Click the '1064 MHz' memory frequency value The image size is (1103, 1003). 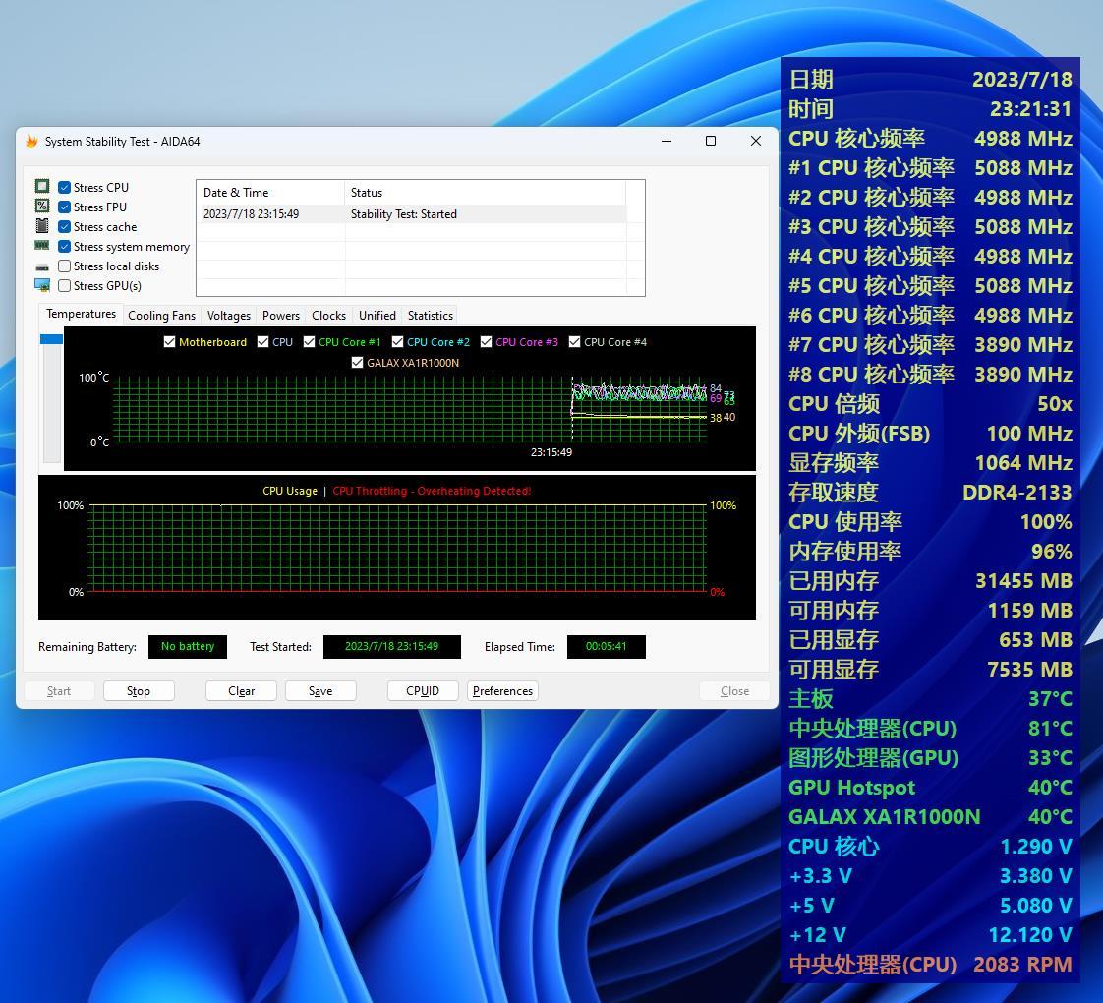click(x=1023, y=463)
